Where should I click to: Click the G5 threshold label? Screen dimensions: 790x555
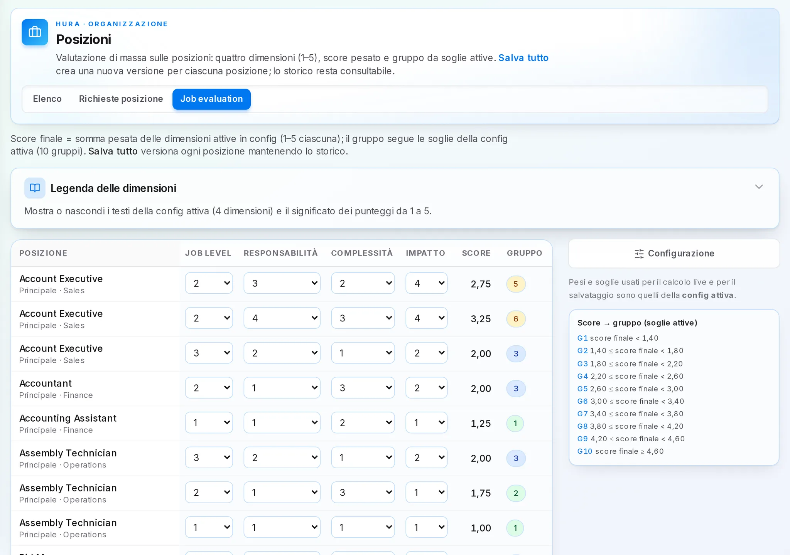tap(582, 389)
